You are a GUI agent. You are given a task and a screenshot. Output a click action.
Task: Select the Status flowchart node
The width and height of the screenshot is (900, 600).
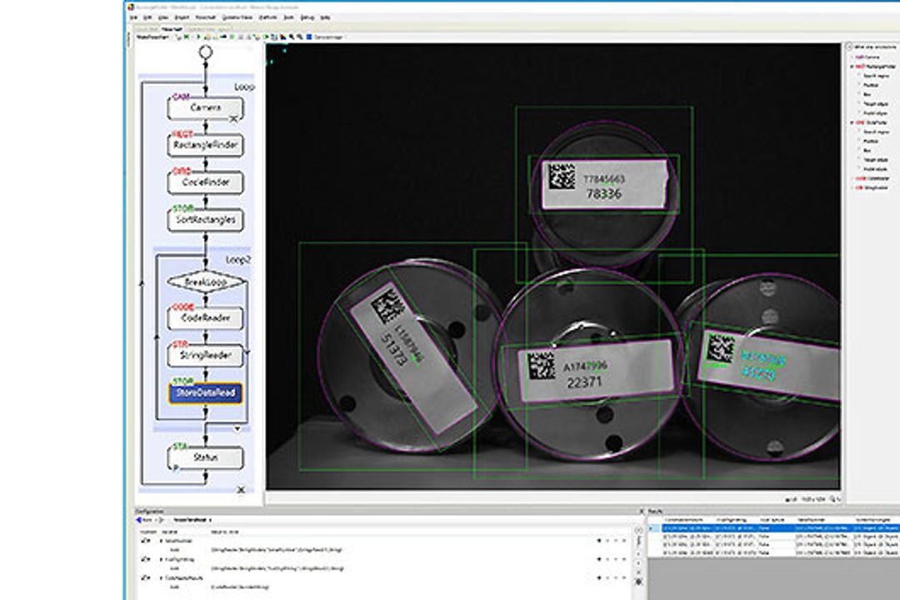tap(206, 458)
